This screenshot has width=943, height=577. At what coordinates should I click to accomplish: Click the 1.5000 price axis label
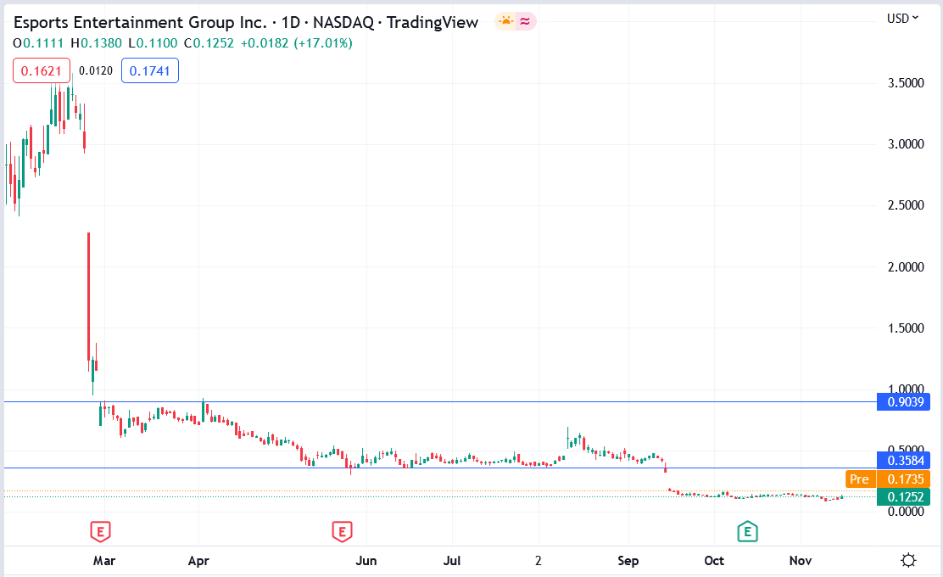[906, 328]
